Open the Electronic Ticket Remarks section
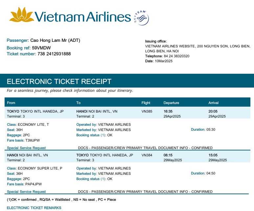 34,208
